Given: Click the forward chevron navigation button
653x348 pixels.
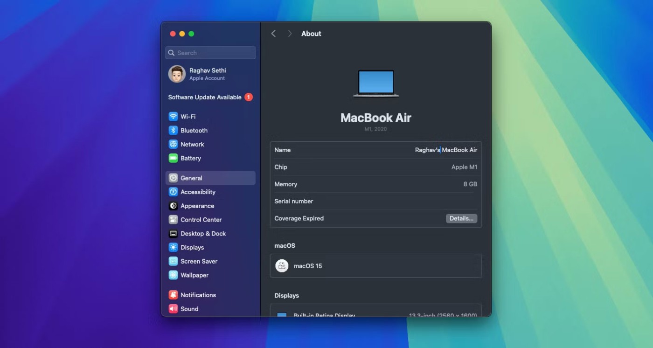Looking at the screenshot, I should coord(290,34).
